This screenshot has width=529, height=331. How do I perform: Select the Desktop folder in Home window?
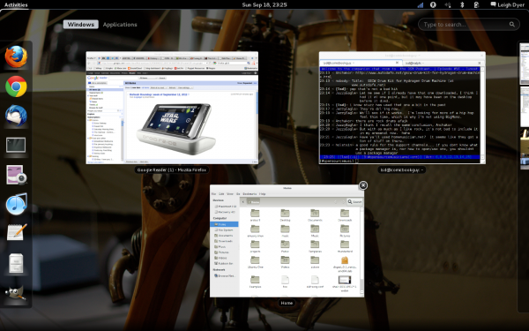coord(285,215)
